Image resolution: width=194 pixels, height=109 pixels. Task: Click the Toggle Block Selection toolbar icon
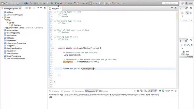point(97,3)
